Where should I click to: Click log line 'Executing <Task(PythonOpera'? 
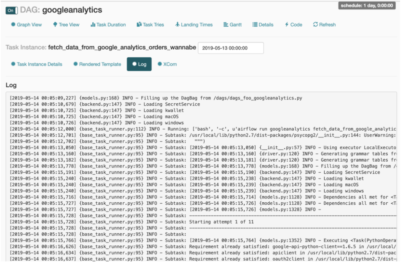coord(203,240)
